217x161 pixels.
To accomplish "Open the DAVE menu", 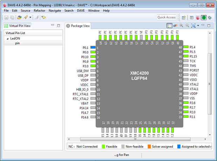I will [80, 11].
